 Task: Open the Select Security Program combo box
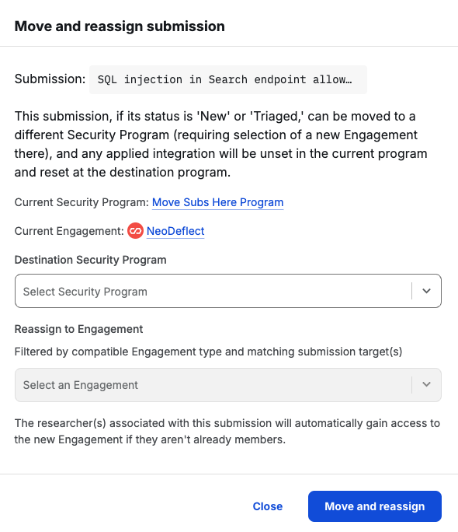[228, 291]
